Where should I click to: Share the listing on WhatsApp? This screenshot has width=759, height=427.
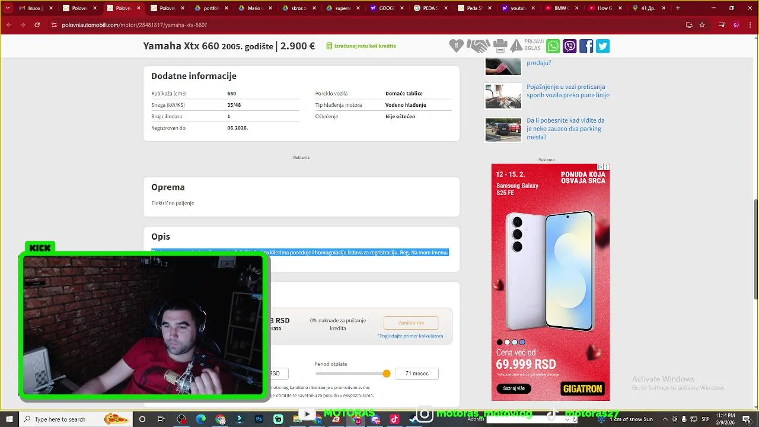point(553,46)
